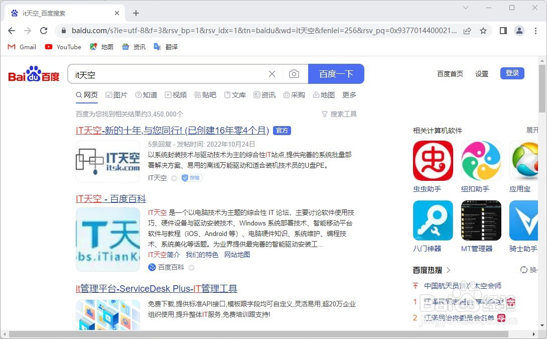Open the 翻译 bookmark
The height and width of the screenshot is (339, 547).
coord(166,47)
